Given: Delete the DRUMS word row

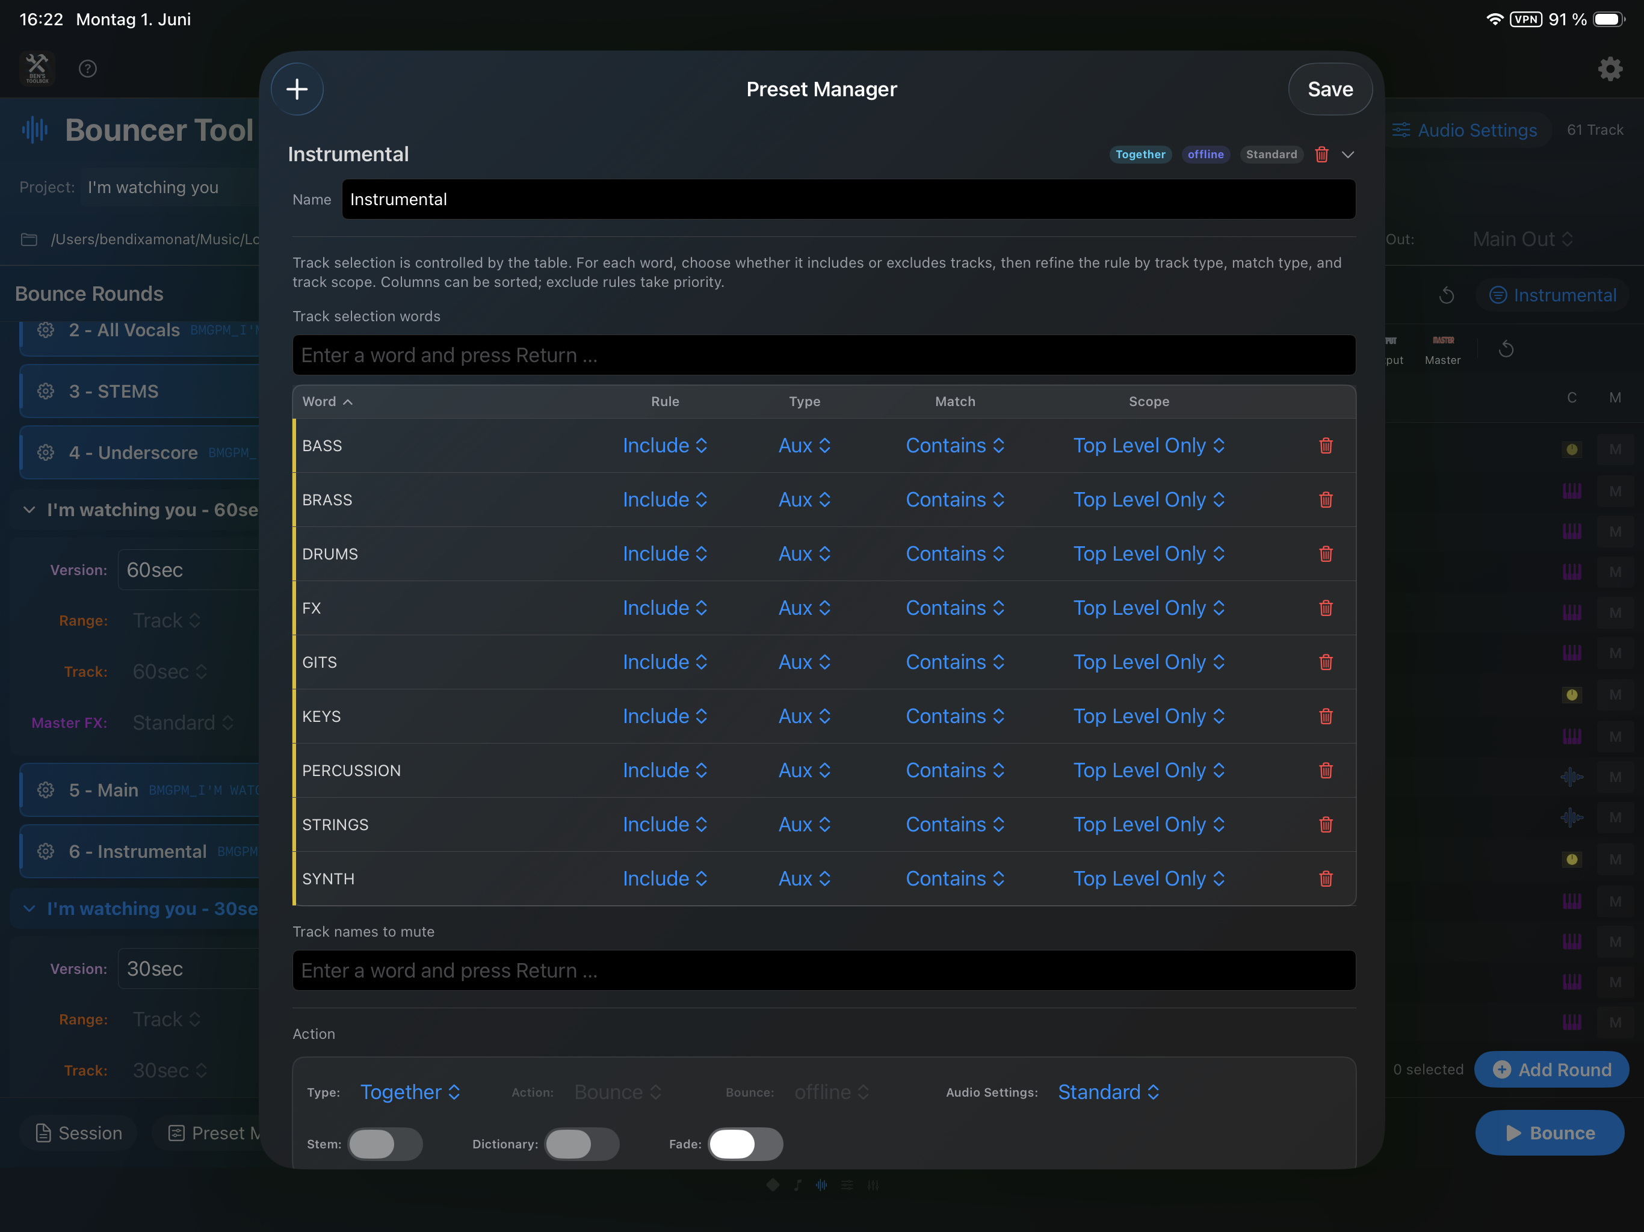Looking at the screenshot, I should (x=1326, y=554).
